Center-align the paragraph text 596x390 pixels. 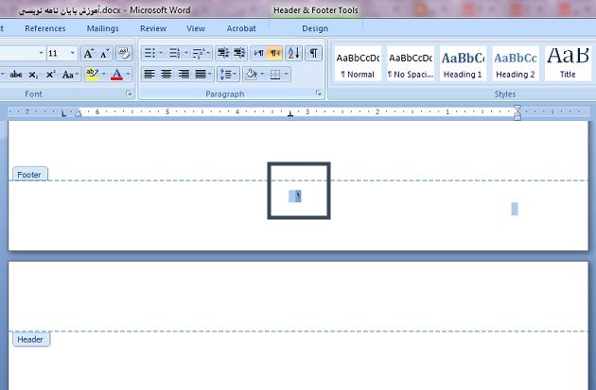click(167, 74)
